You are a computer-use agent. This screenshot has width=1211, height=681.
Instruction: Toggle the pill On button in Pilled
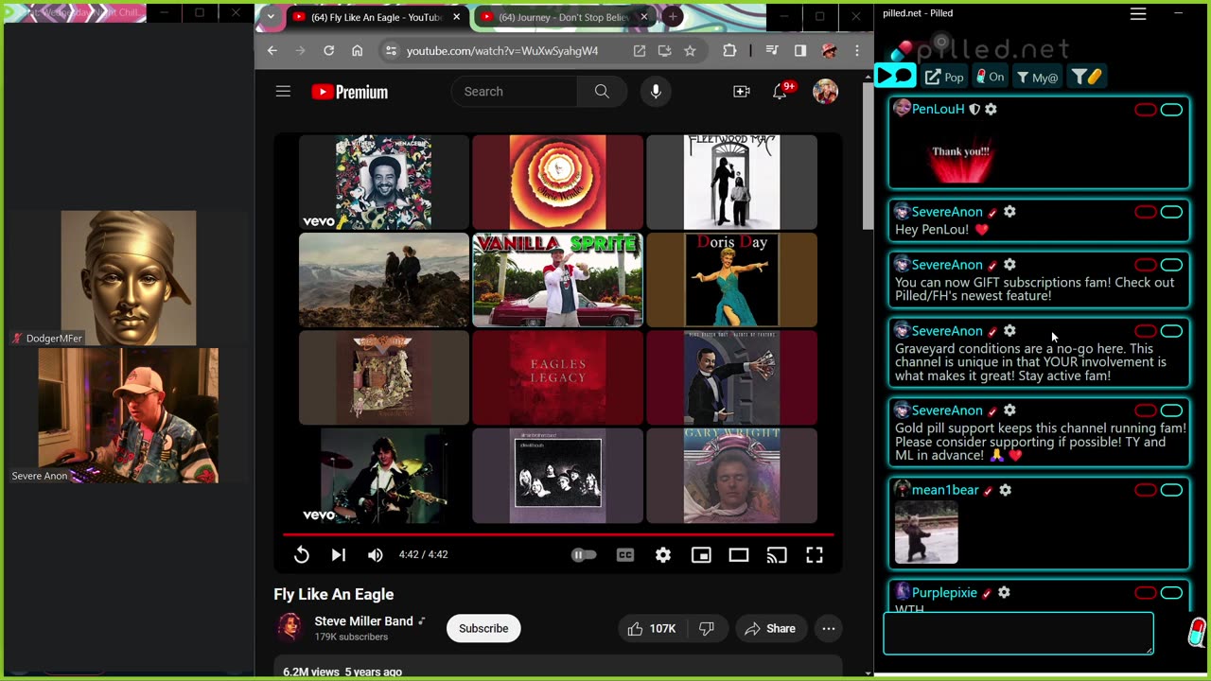(x=991, y=77)
